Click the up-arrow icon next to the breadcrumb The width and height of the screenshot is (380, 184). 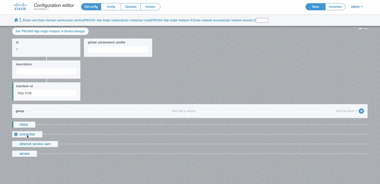tap(20, 20)
